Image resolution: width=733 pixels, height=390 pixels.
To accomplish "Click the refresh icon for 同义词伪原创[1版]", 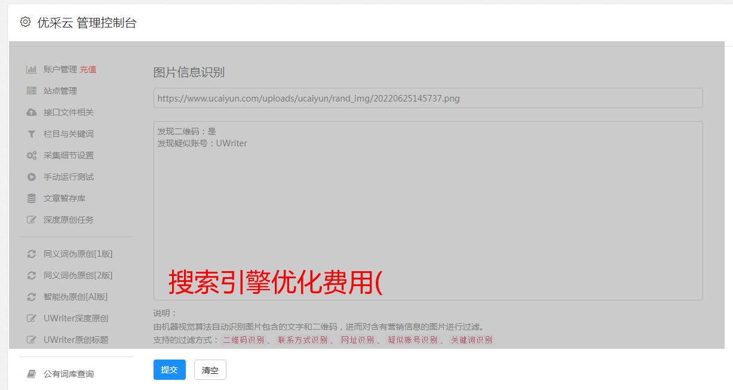I will [x=32, y=254].
